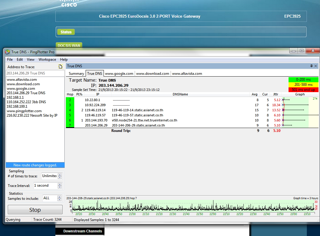
Task: Close the True DNS panel with X
Action: [316, 66]
